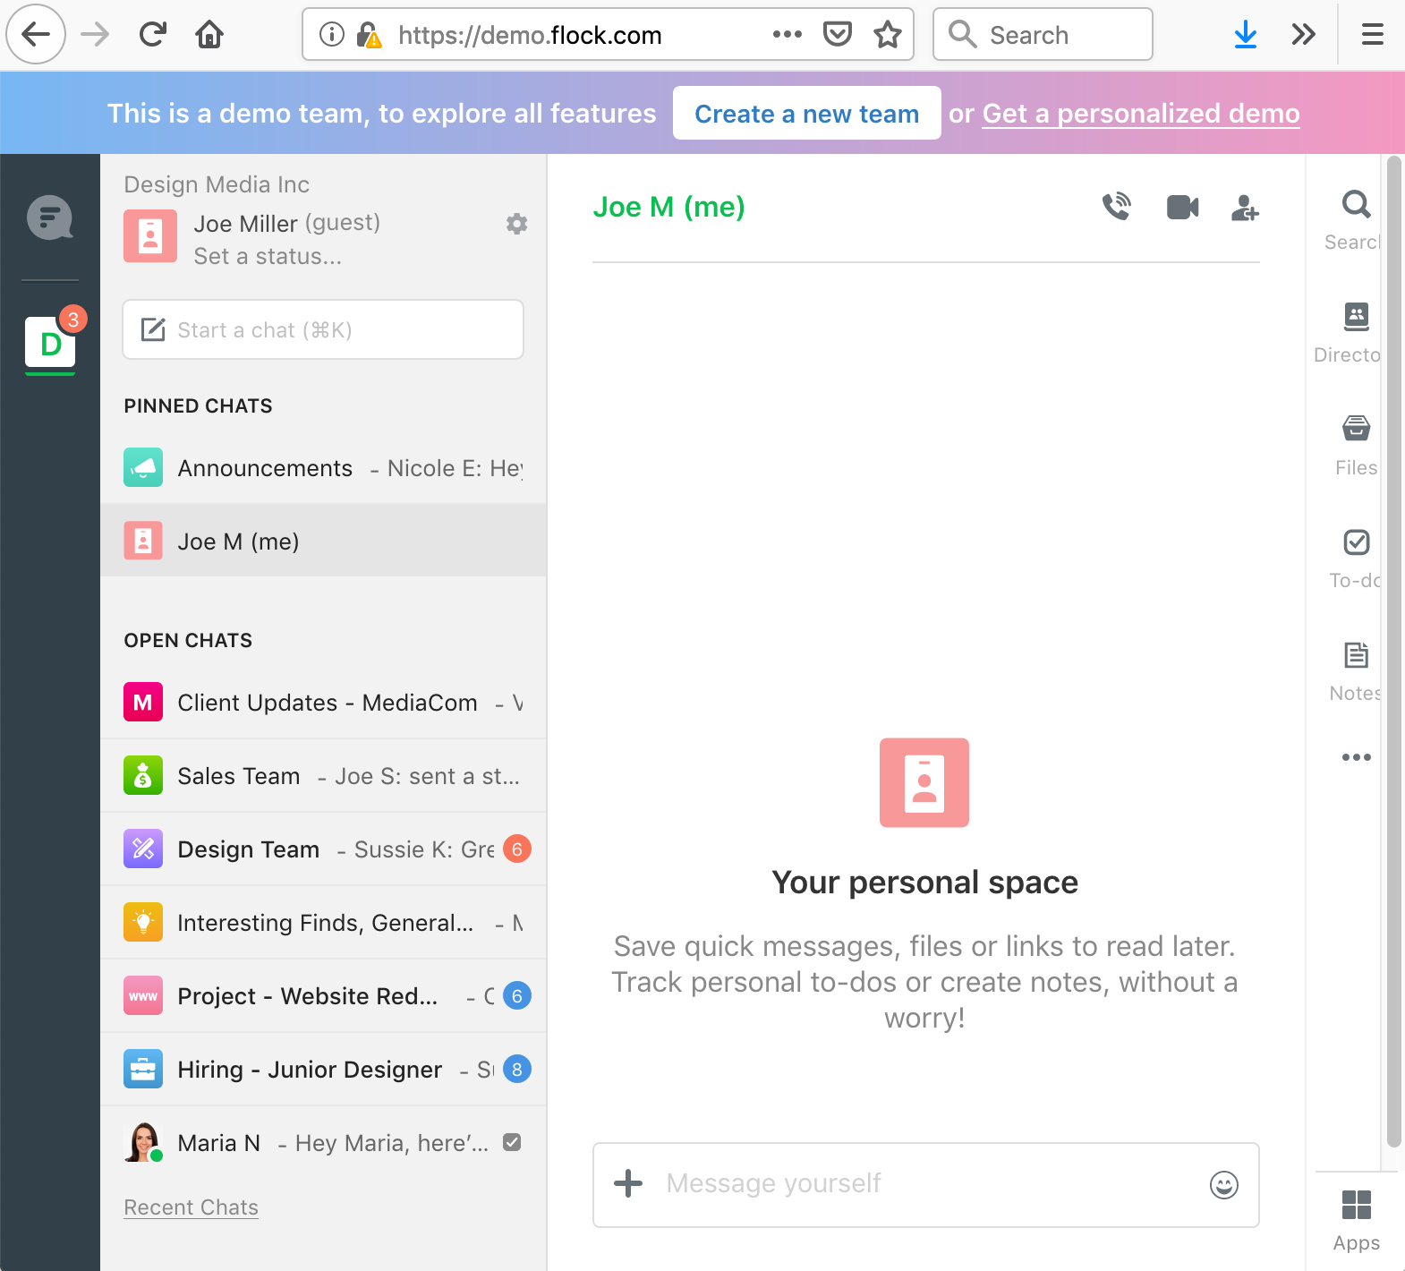This screenshot has height=1271, width=1405.
Task: Click Joe Miller profile avatar
Action: [150, 237]
